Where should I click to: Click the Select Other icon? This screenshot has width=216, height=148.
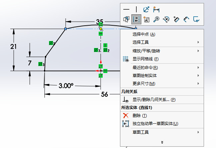coord(126,19)
